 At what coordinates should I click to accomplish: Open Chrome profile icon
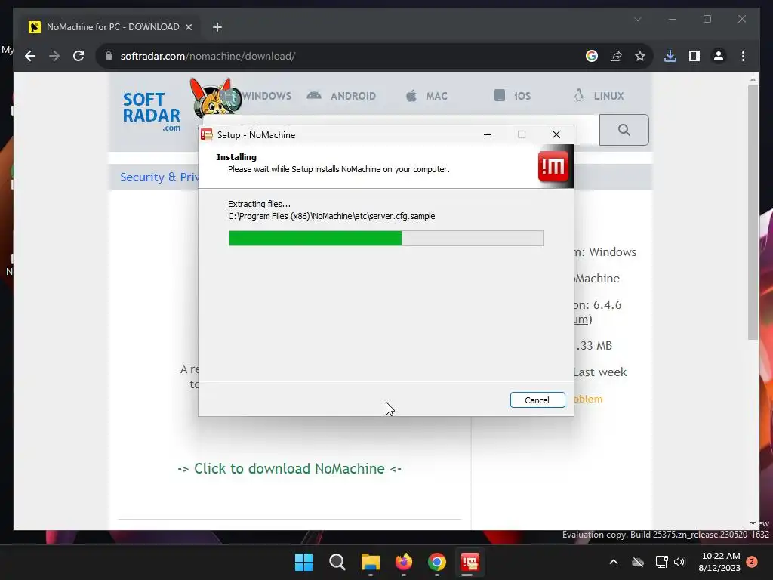(719, 56)
